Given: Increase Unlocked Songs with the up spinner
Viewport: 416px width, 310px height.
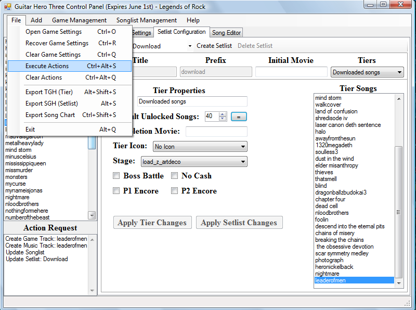Looking at the screenshot, I should [x=223, y=114].
